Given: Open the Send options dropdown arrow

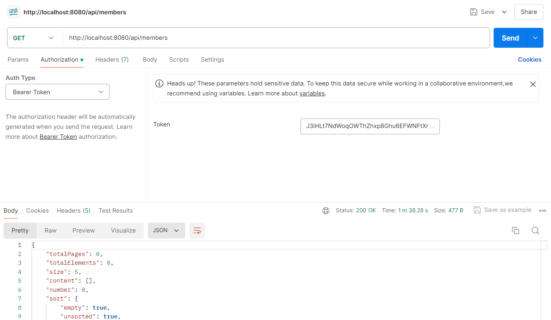Looking at the screenshot, I should click(x=535, y=38).
